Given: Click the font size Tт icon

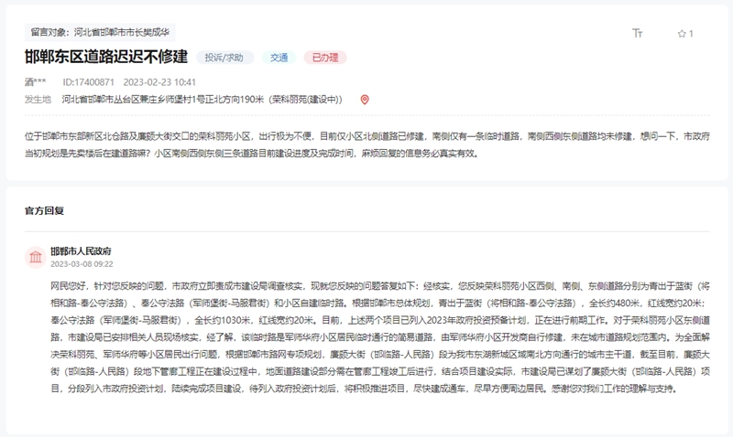Looking at the screenshot, I should click(637, 33).
